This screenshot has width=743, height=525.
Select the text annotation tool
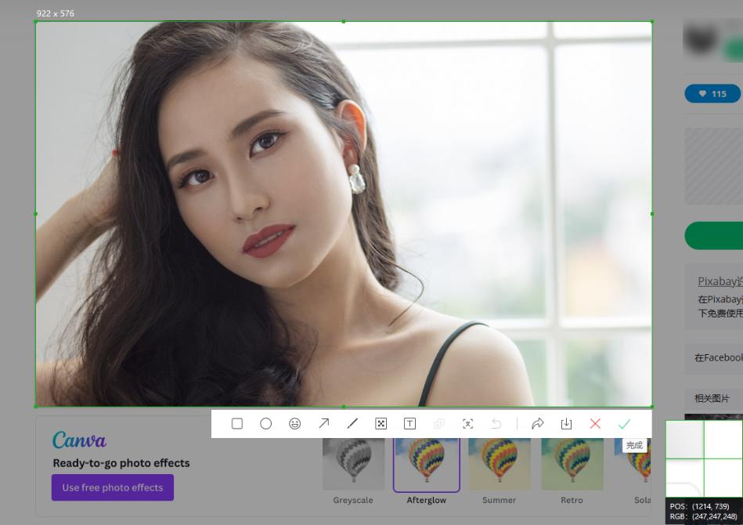410,423
